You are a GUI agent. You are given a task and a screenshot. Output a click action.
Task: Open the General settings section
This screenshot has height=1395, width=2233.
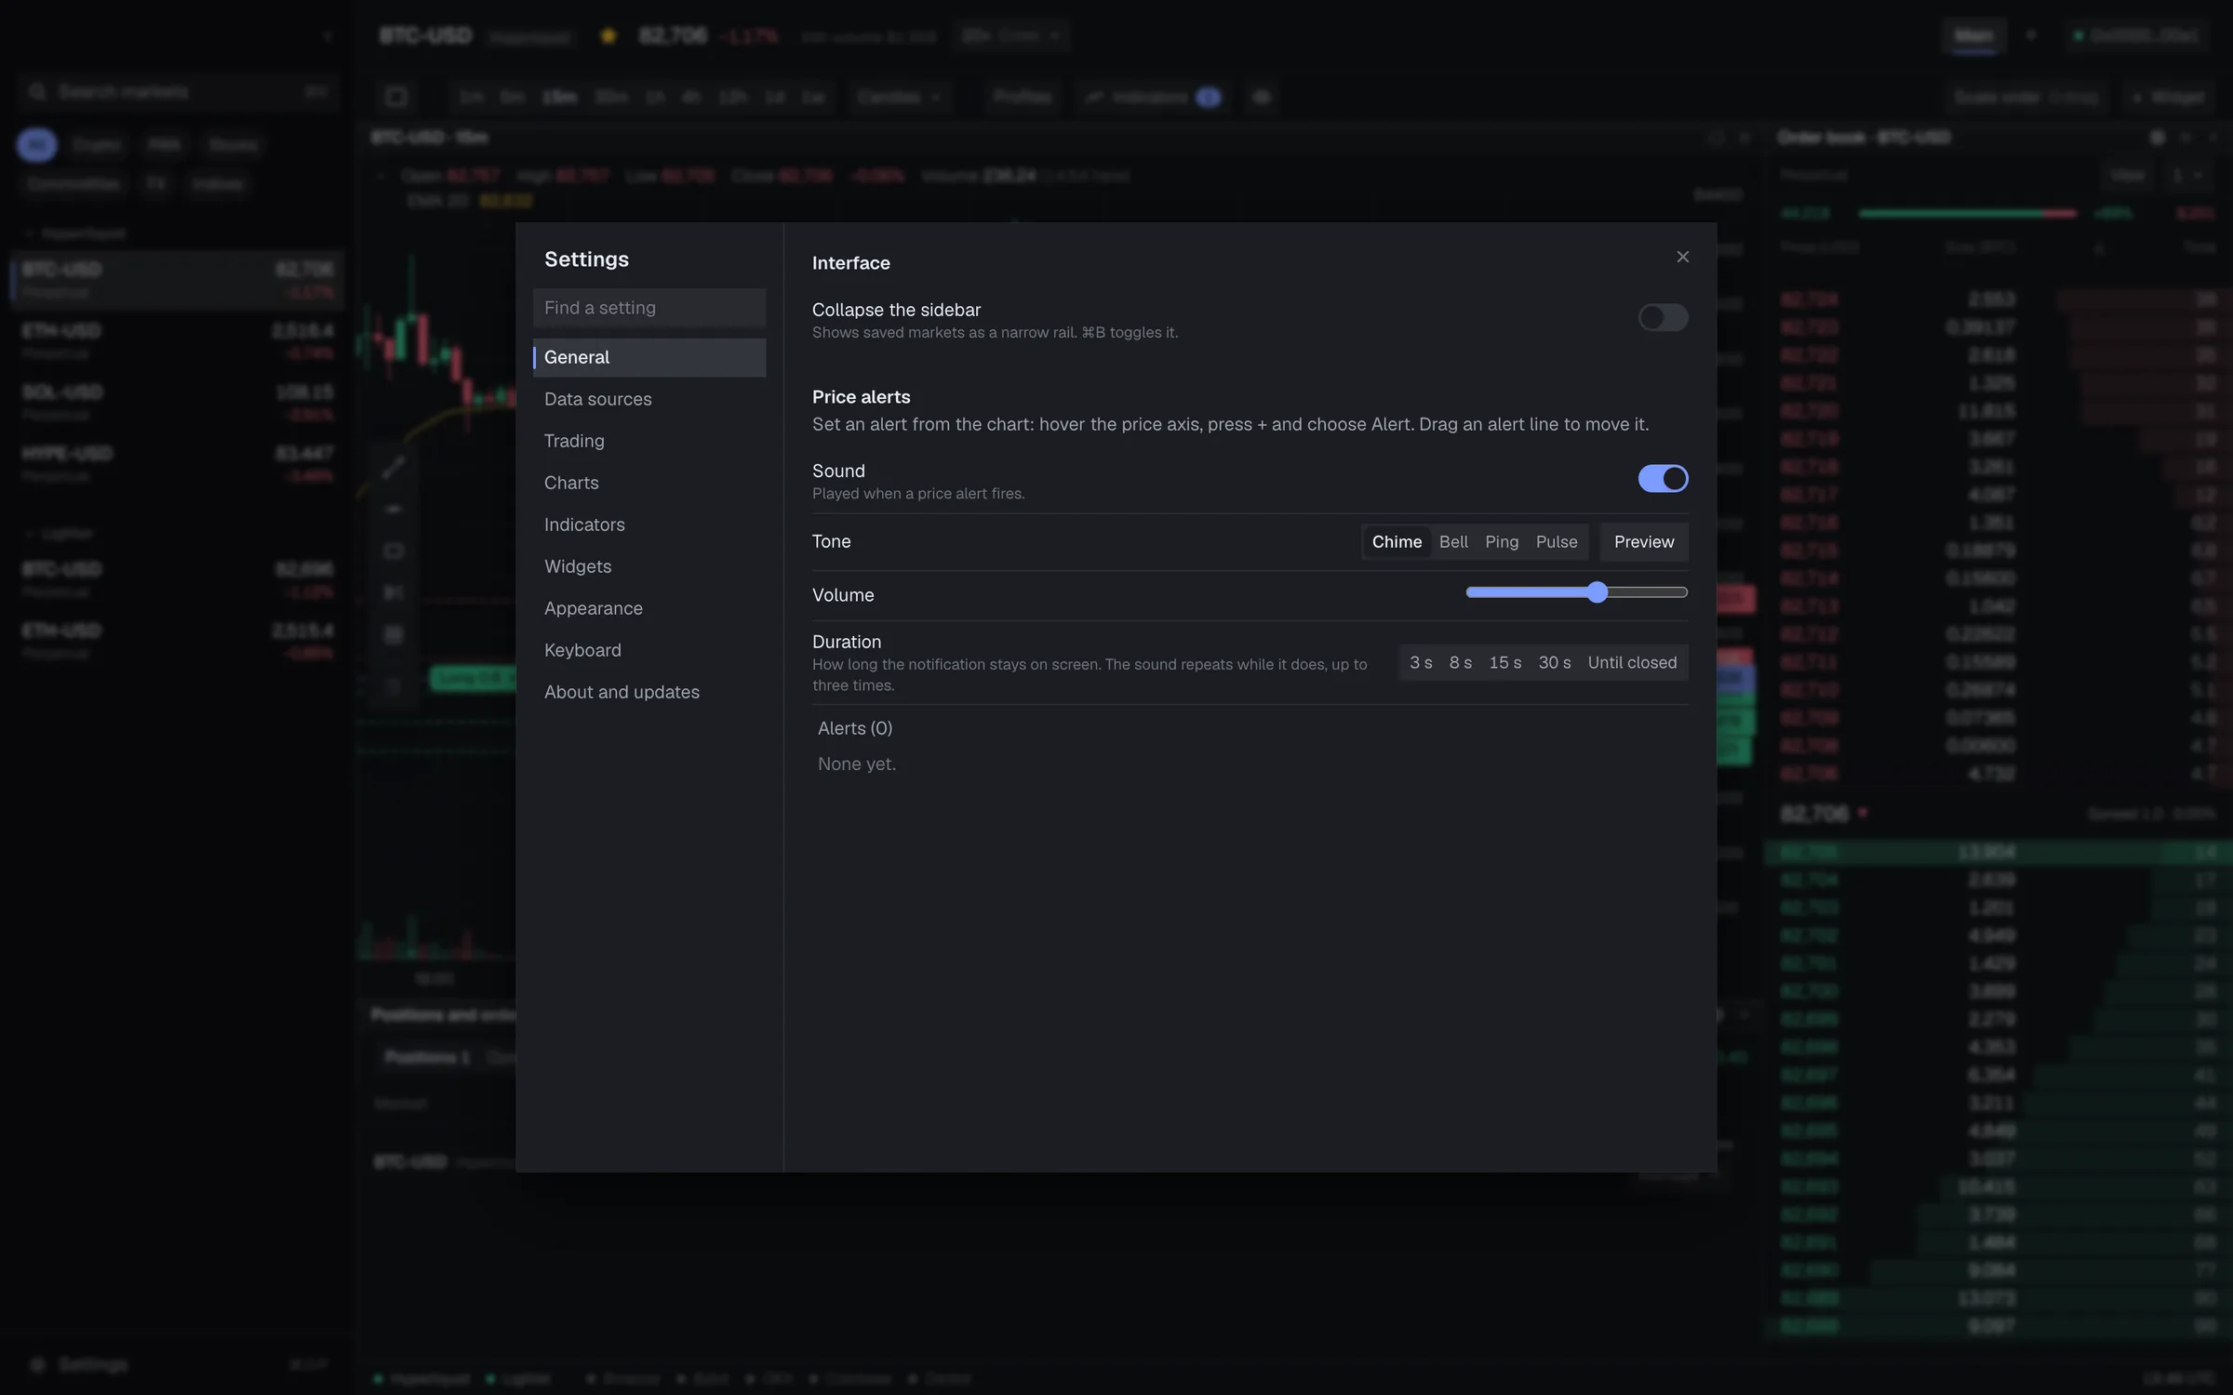(649, 357)
